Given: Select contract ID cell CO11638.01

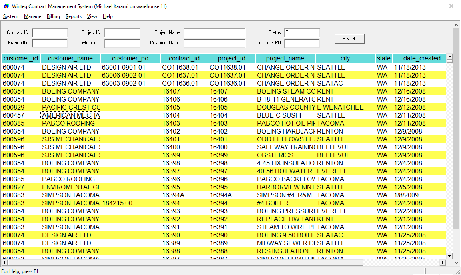Looking at the screenshot, I should point(184,67).
